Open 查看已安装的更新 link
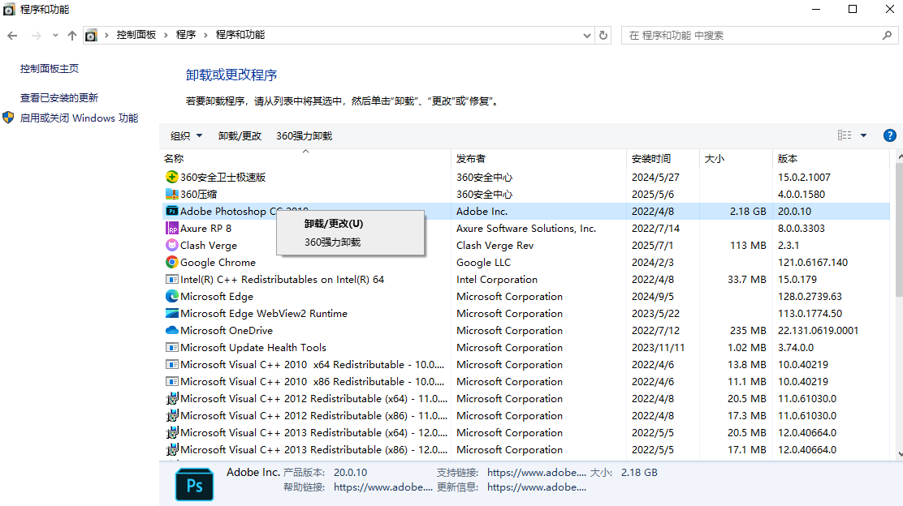The height and width of the screenshot is (506, 903). (x=59, y=97)
